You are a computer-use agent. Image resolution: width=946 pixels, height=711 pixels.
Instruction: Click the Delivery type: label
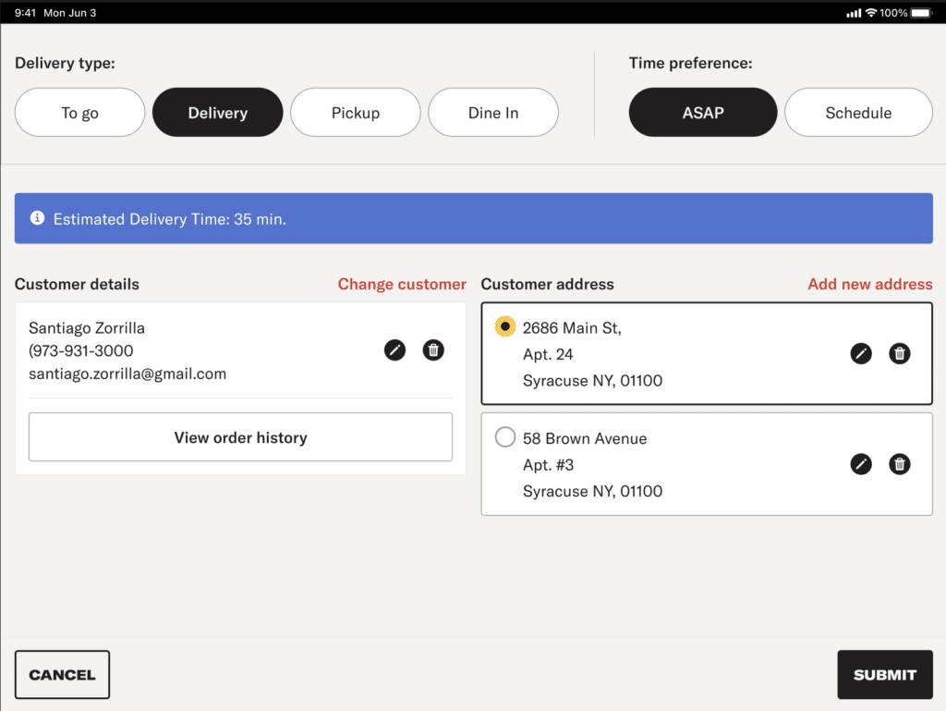tap(65, 64)
